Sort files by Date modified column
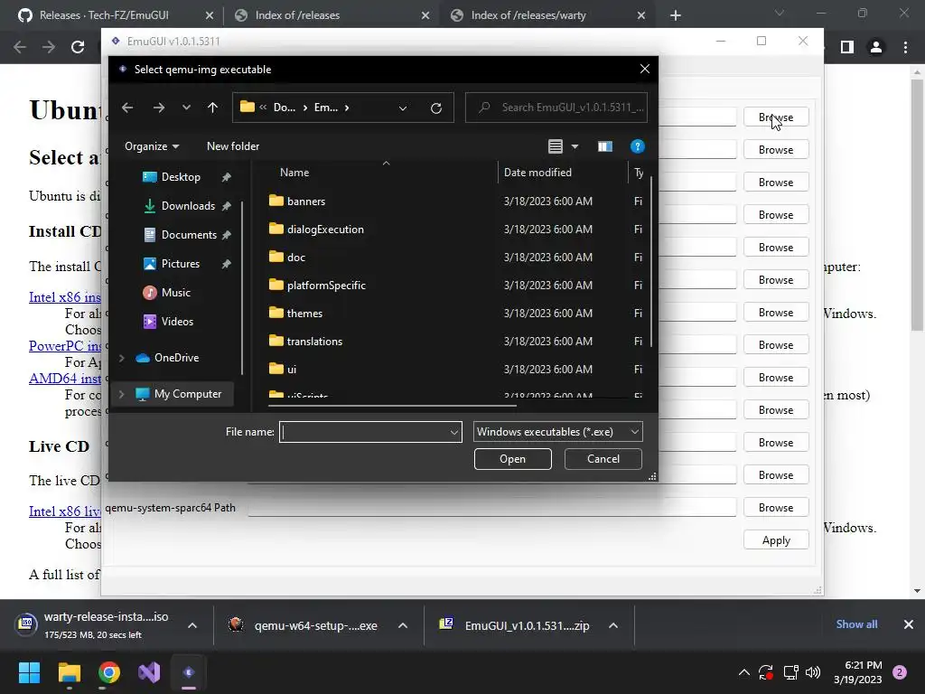The height and width of the screenshot is (694, 925). [537, 173]
